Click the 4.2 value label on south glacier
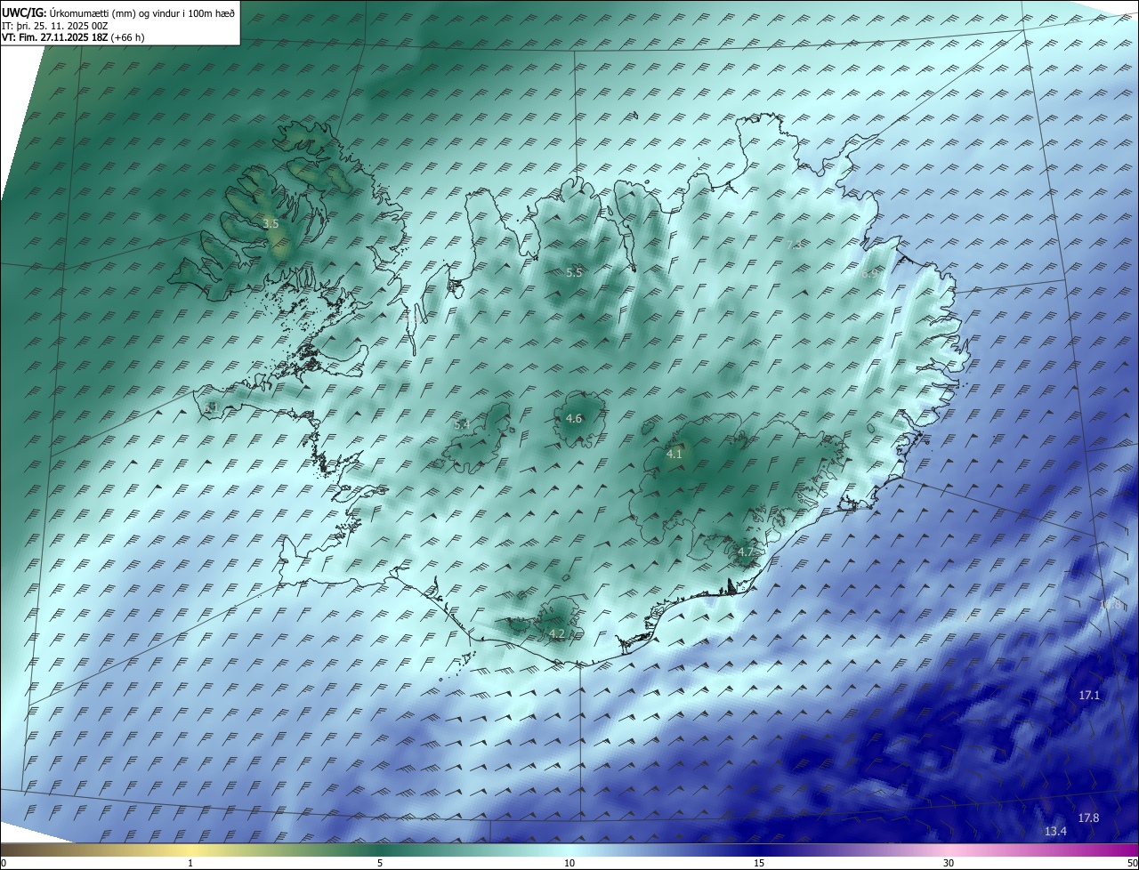 pyautogui.click(x=557, y=634)
